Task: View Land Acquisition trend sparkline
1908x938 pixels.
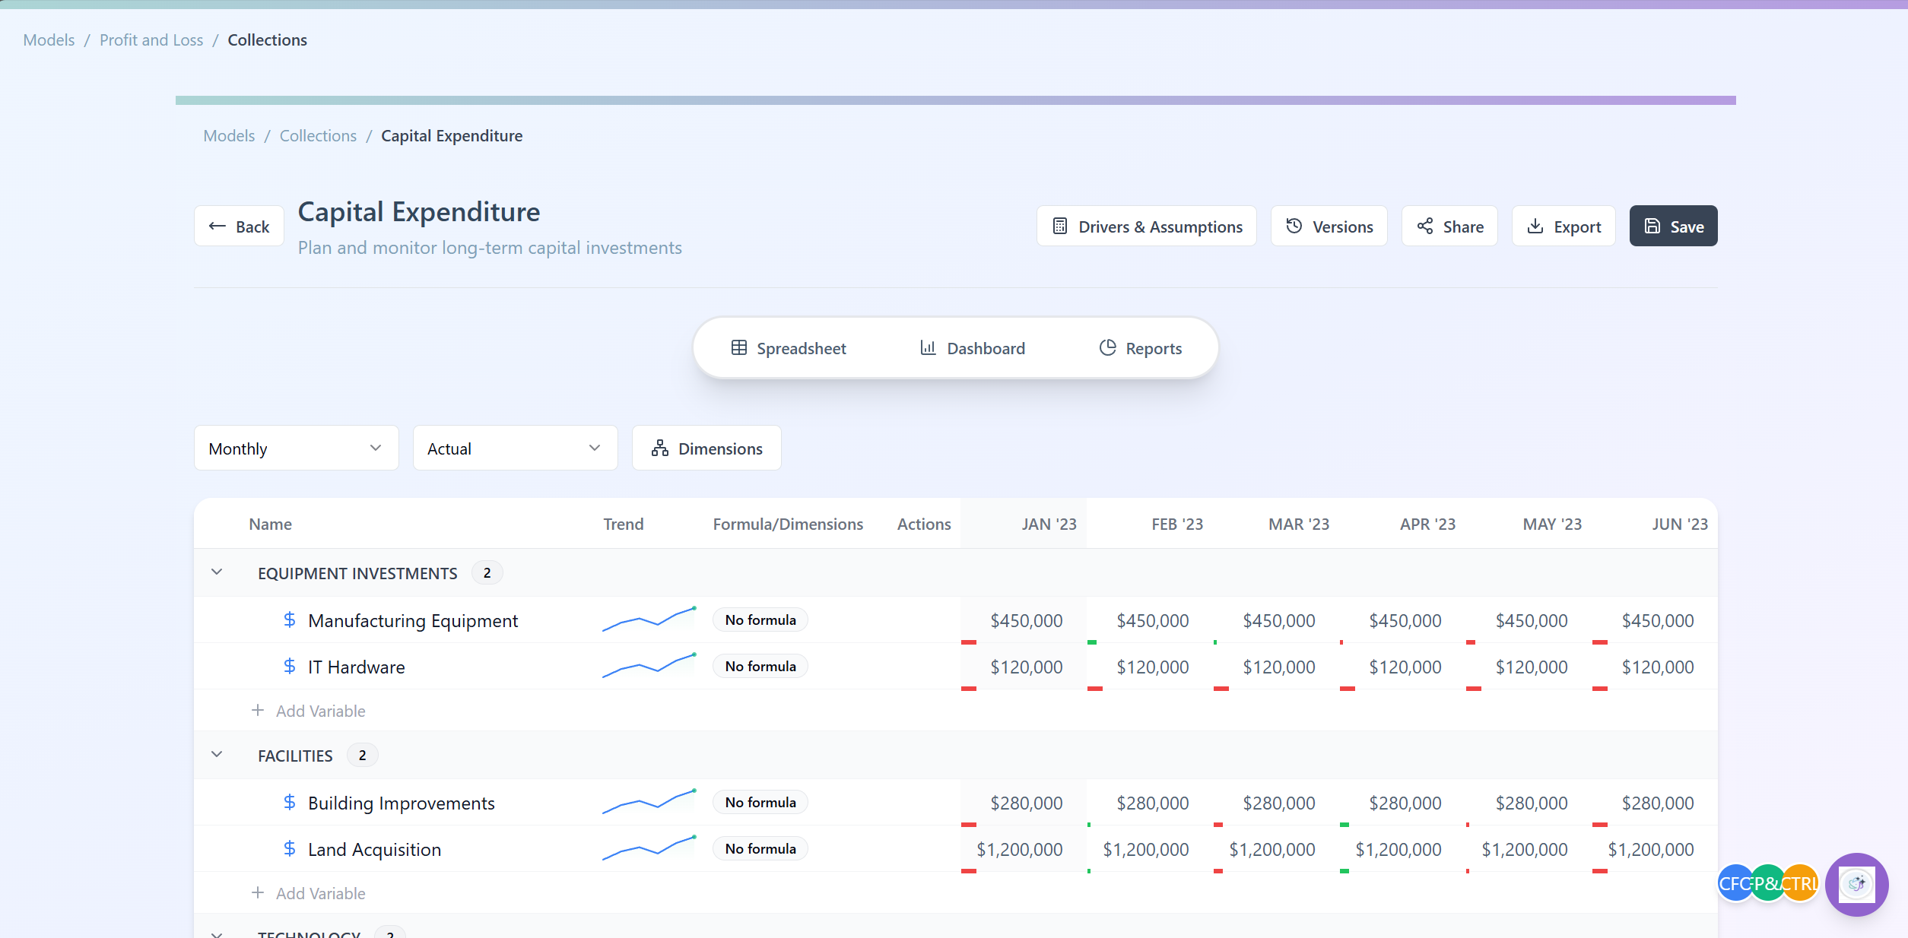Action: tap(649, 848)
